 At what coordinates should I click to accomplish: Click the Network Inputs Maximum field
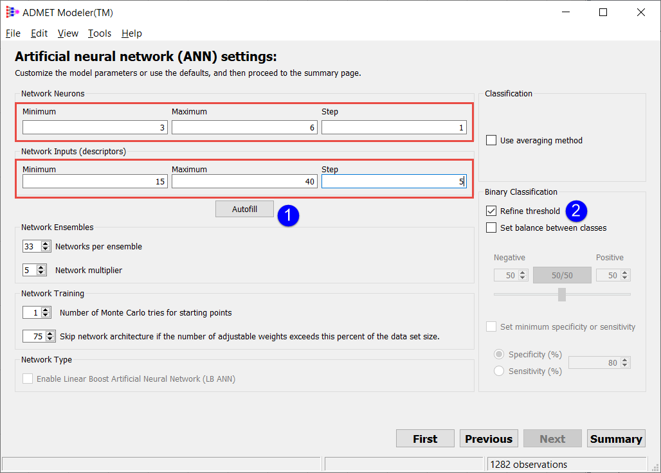click(x=244, y=181)
